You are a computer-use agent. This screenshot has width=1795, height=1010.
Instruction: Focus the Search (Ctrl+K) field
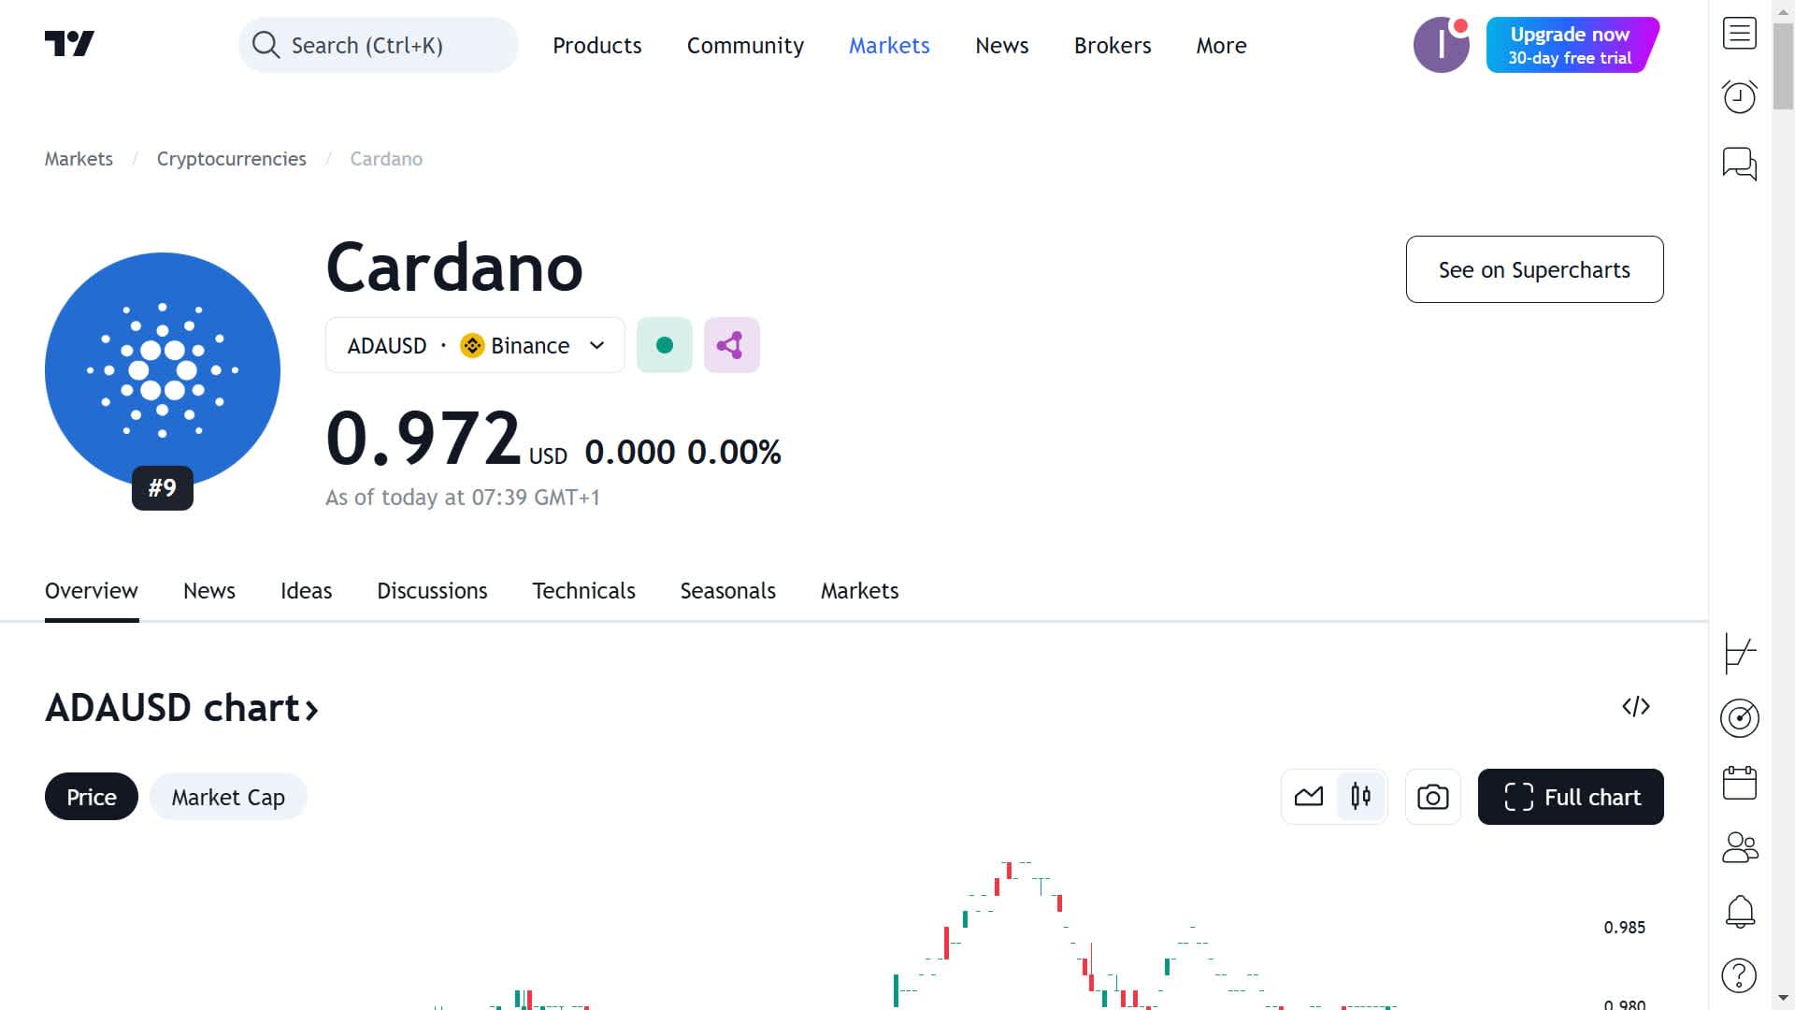379,45
